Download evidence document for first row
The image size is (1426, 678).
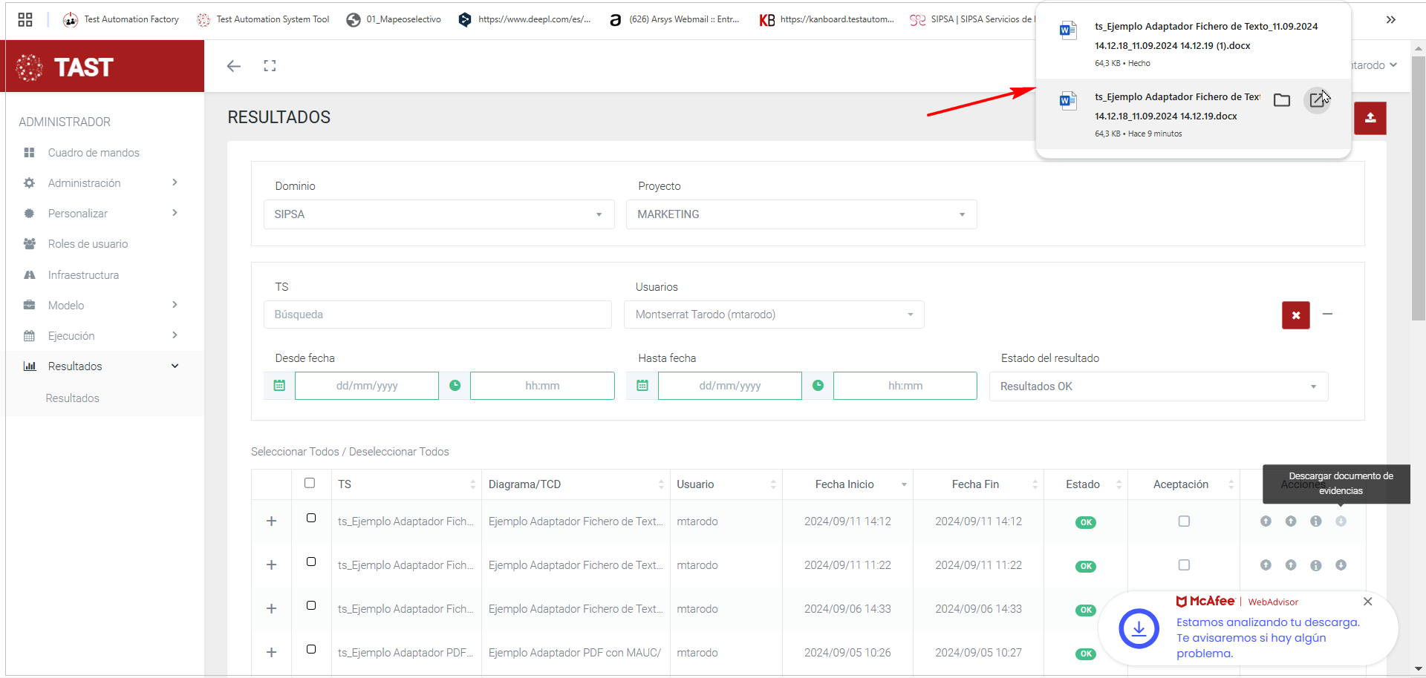[x=1341, y=521]
